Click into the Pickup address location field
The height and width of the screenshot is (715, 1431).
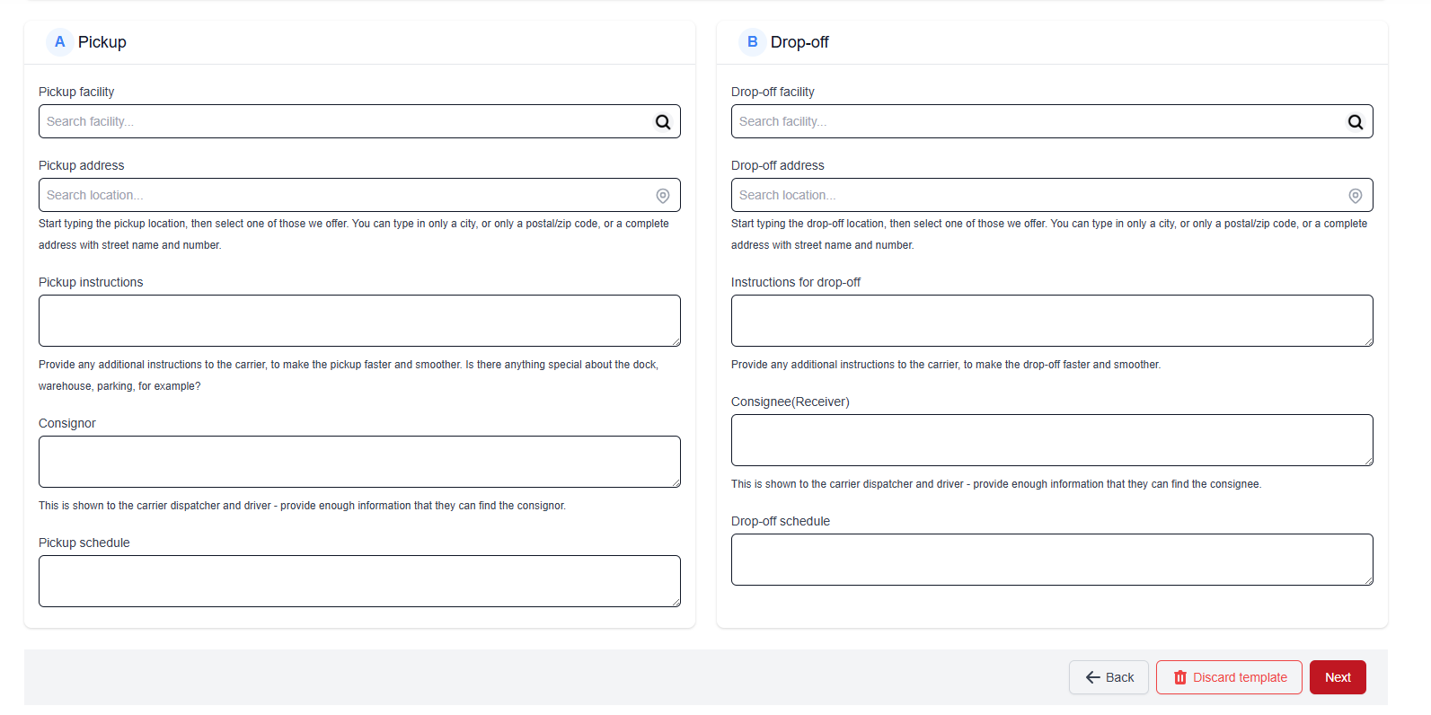tap(359, 195)
